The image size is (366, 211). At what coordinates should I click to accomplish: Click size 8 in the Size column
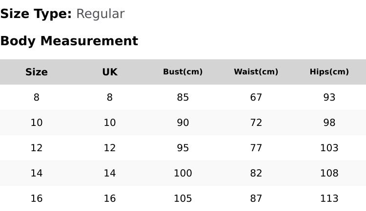click(x=37, y=97)
